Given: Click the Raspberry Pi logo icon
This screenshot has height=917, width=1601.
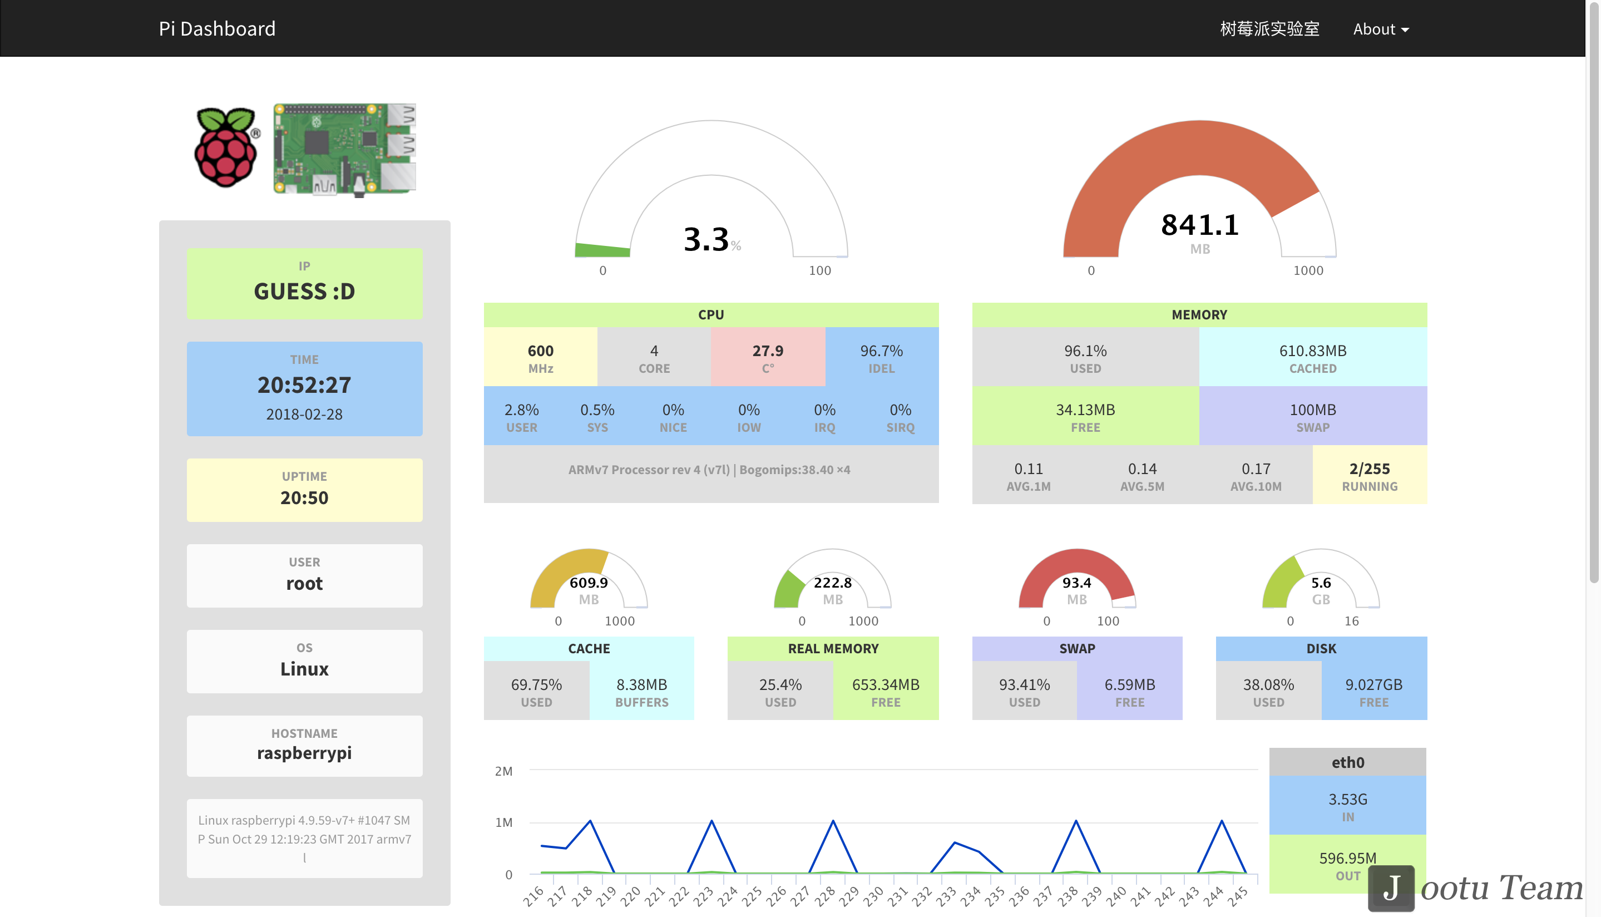Looking at the screenshot, I should tap(226, 148).
